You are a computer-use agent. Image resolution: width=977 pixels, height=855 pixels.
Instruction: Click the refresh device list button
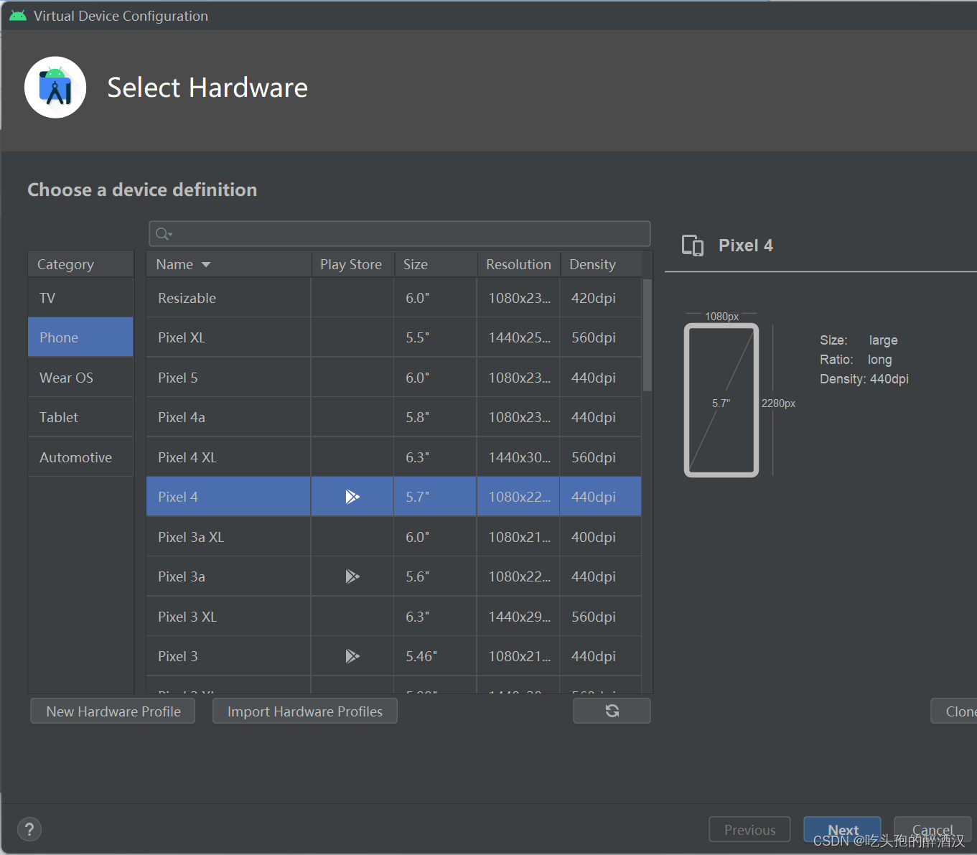click(x=612, y=711)
